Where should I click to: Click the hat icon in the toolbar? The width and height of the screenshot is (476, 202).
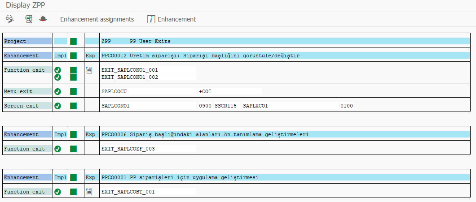click(44, 19)
